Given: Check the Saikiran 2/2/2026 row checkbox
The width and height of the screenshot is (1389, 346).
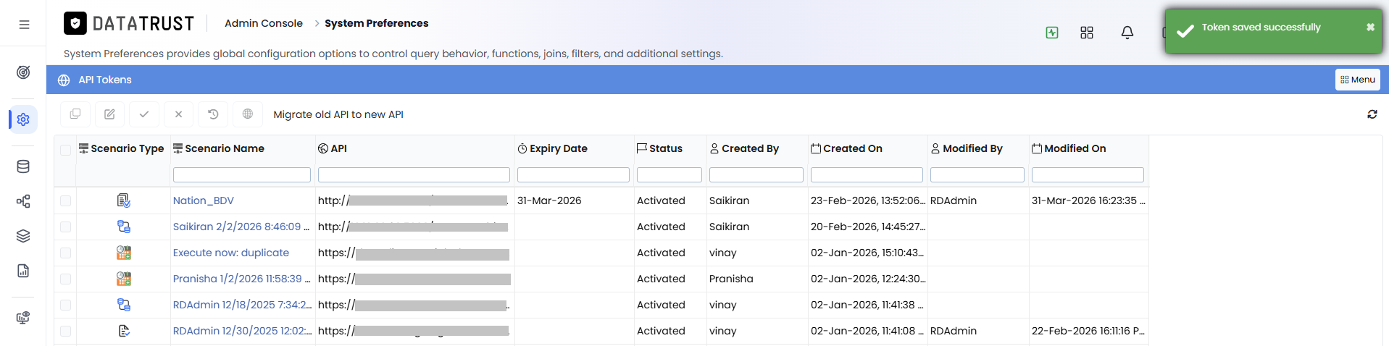Looking at the screenshot, I should pyautogui.click(x=66, y=227).
